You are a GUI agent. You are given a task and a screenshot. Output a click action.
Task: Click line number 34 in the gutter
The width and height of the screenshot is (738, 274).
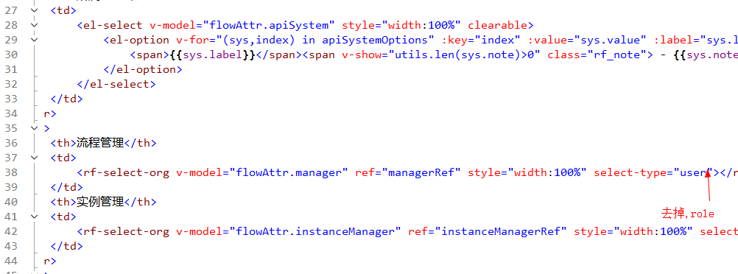(11, 113)
